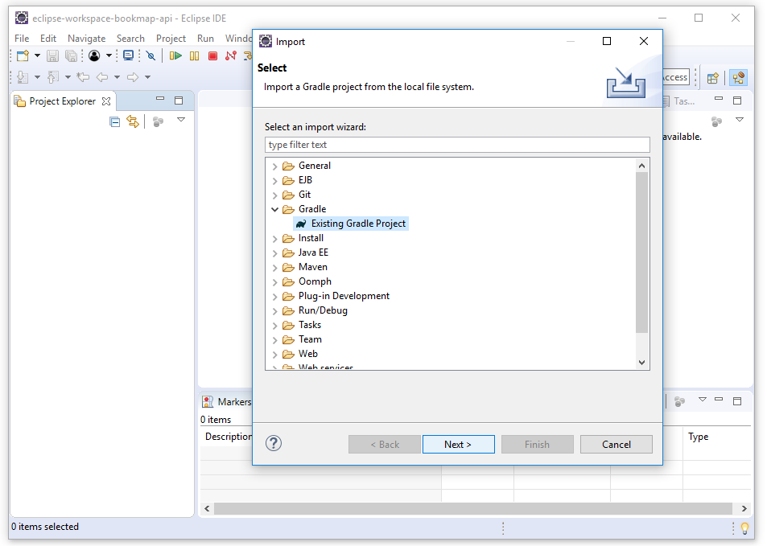
Task: Toggle the Java EE perspective button
Action: pyautogui.click(x=738, y=78)
